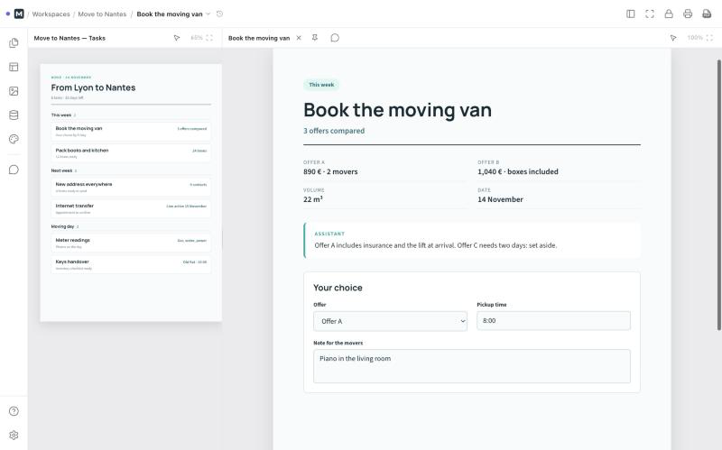Click the 60% zoom level in Tasks panel
This screenshot has height=450, width=722.
tap(197, 38)
